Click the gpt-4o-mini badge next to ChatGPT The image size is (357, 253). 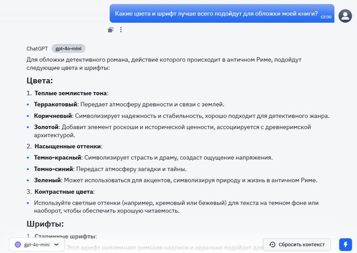click(68, 49)
